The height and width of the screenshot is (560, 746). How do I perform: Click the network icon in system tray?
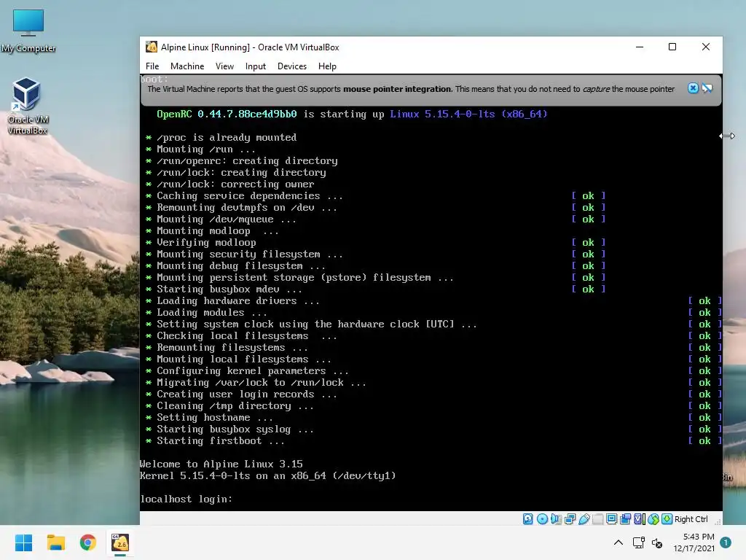pos(638,542)
